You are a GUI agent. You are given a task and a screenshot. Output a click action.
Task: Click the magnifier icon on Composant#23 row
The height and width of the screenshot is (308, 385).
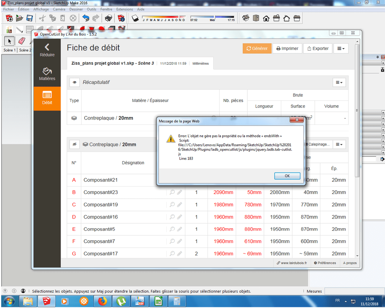[x=172, y=192]
